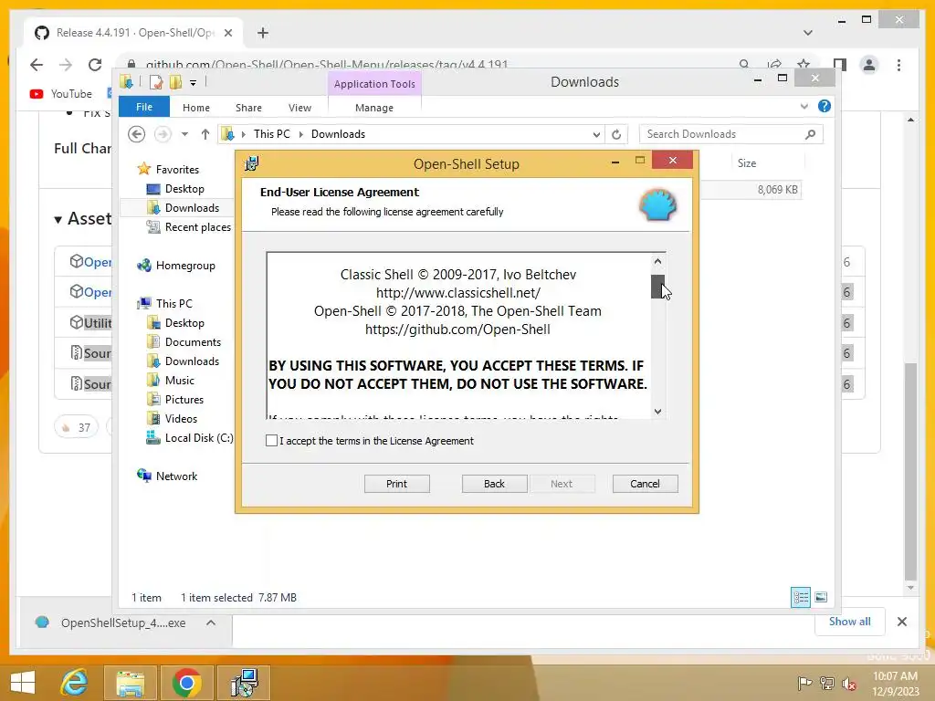Cancel the Open-Shell Setup installation

tap(646, 484)
